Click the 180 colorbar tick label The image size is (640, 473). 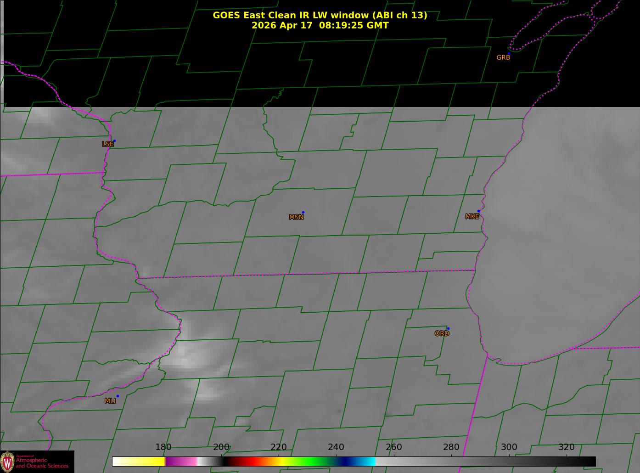163,447
